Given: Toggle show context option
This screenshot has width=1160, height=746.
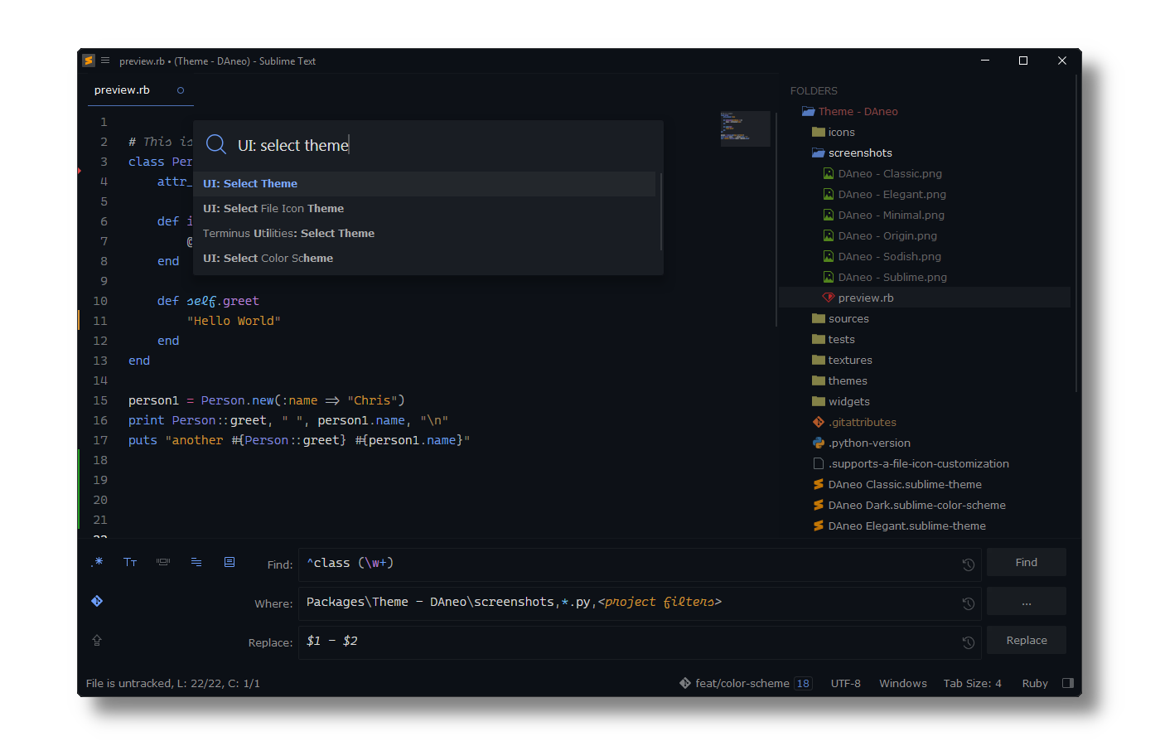Looking at the screenshot, I should [196, 562].
